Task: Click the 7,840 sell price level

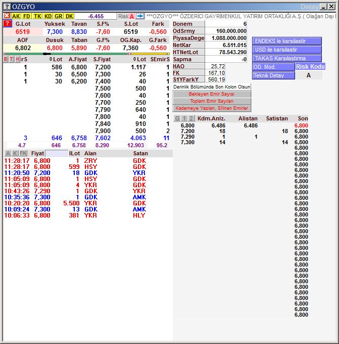Action: coord(103,124)
